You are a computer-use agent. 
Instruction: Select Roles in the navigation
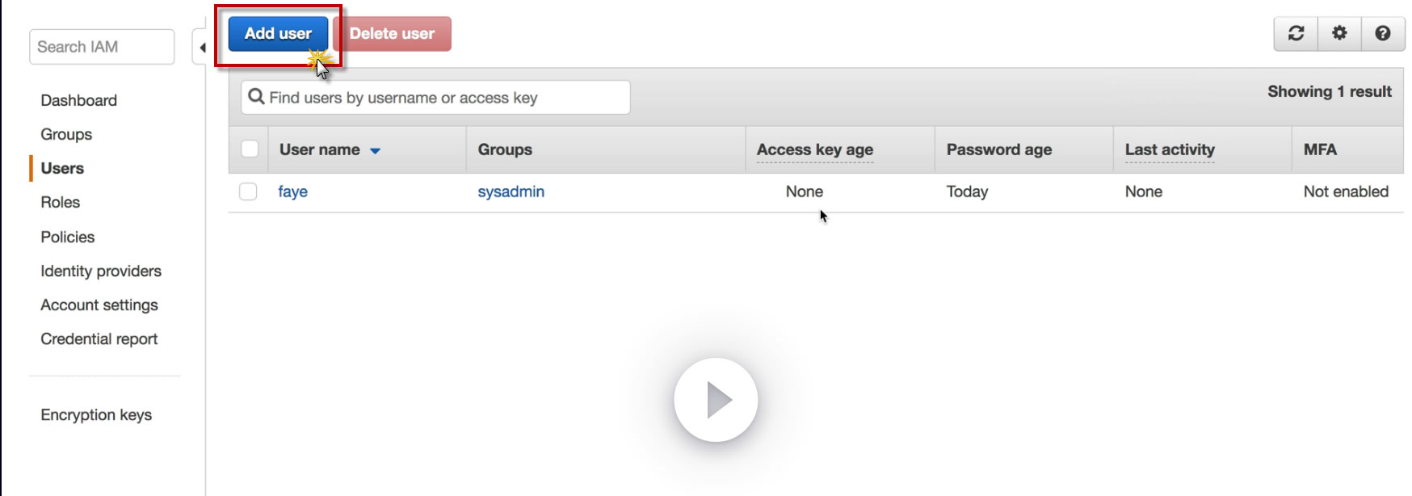tap(60, 202)
